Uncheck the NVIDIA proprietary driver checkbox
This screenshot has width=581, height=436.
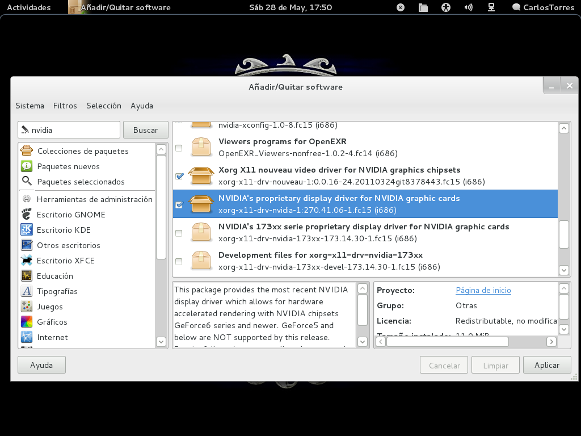pyautogui.click(x=179, y=204)
